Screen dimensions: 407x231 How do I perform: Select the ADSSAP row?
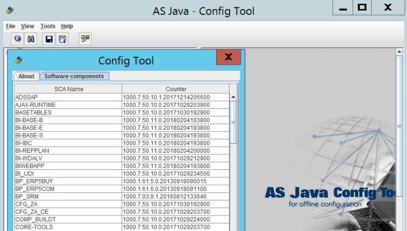pos(122,97)
